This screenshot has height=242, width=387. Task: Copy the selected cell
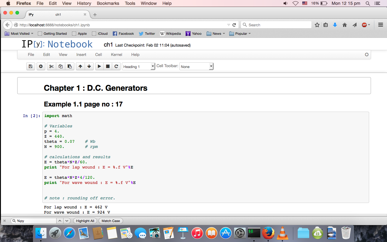pos(60,67)
